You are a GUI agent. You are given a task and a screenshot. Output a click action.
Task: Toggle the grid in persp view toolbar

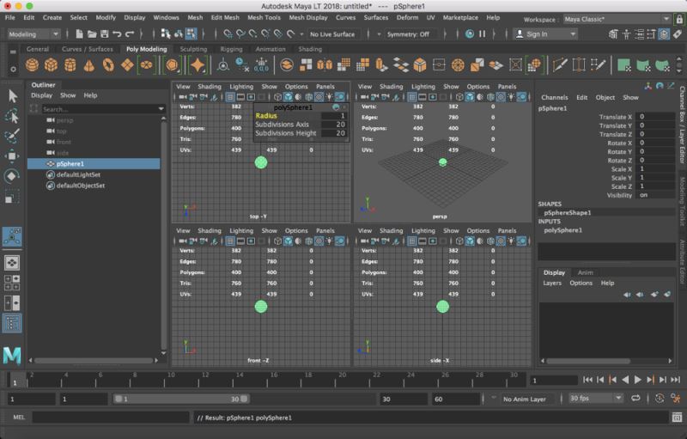coord(412,97)
